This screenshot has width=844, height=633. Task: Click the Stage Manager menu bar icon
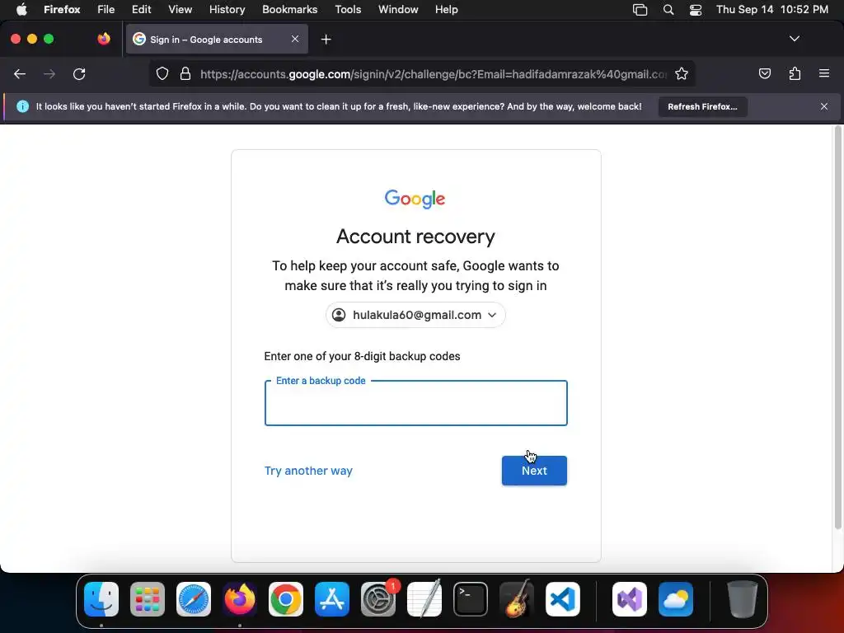click(x=640, y=10)
